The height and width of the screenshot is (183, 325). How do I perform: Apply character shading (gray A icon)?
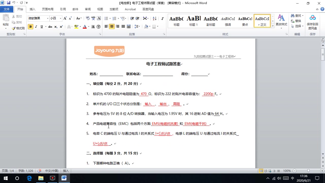tap(93, 27)
